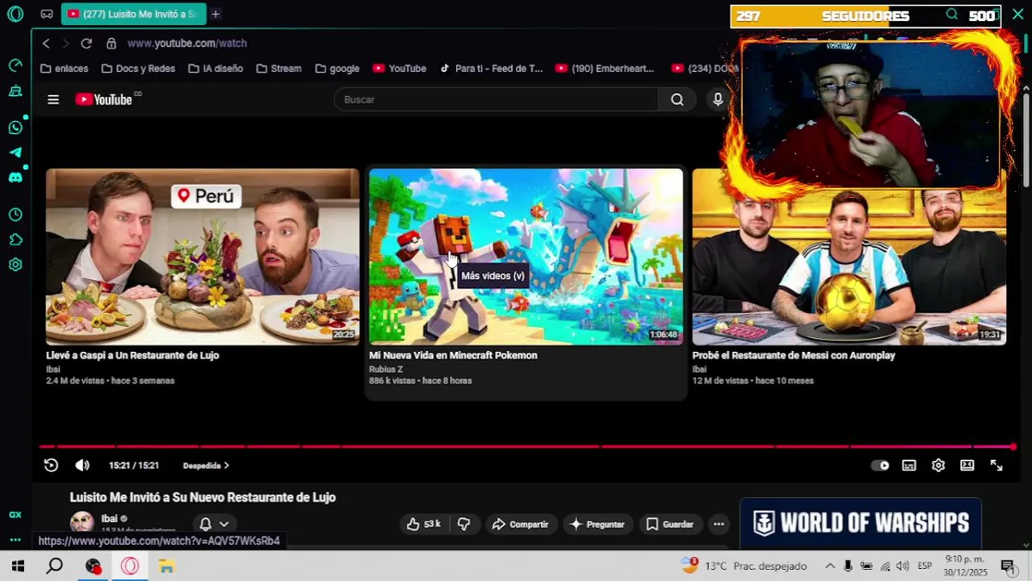1032x581 pixels.
Task: Open Ibai channel name link
Action: tap(109, 519)
